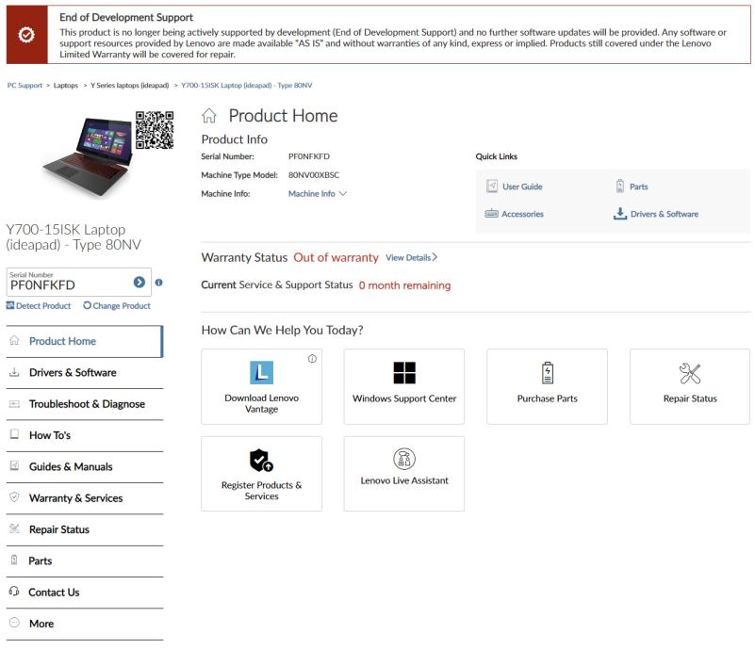
Task: Click the Change Product link
Action: click(117, 305)
